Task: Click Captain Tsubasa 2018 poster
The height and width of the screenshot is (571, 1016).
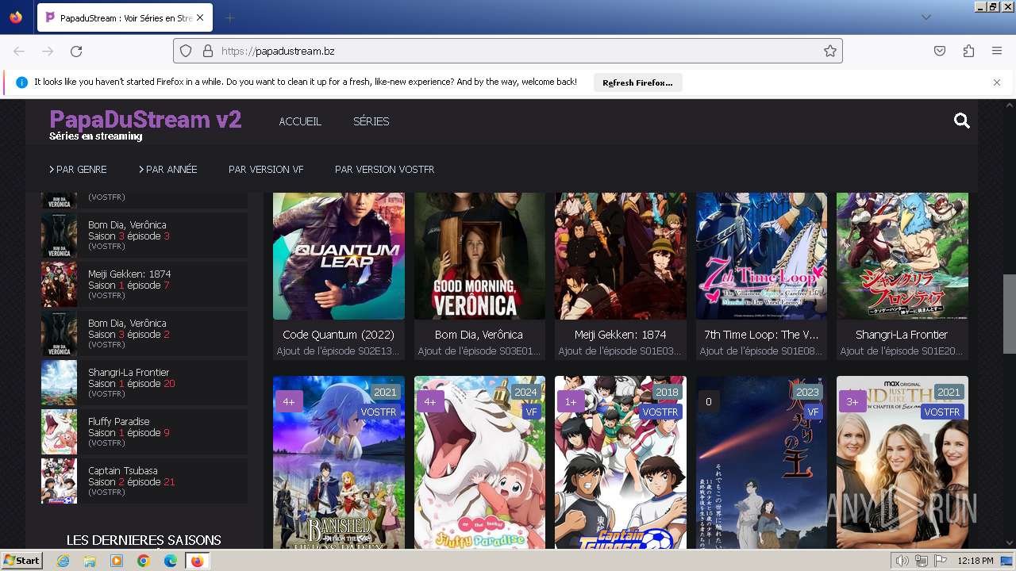Action: coord(621,462)
